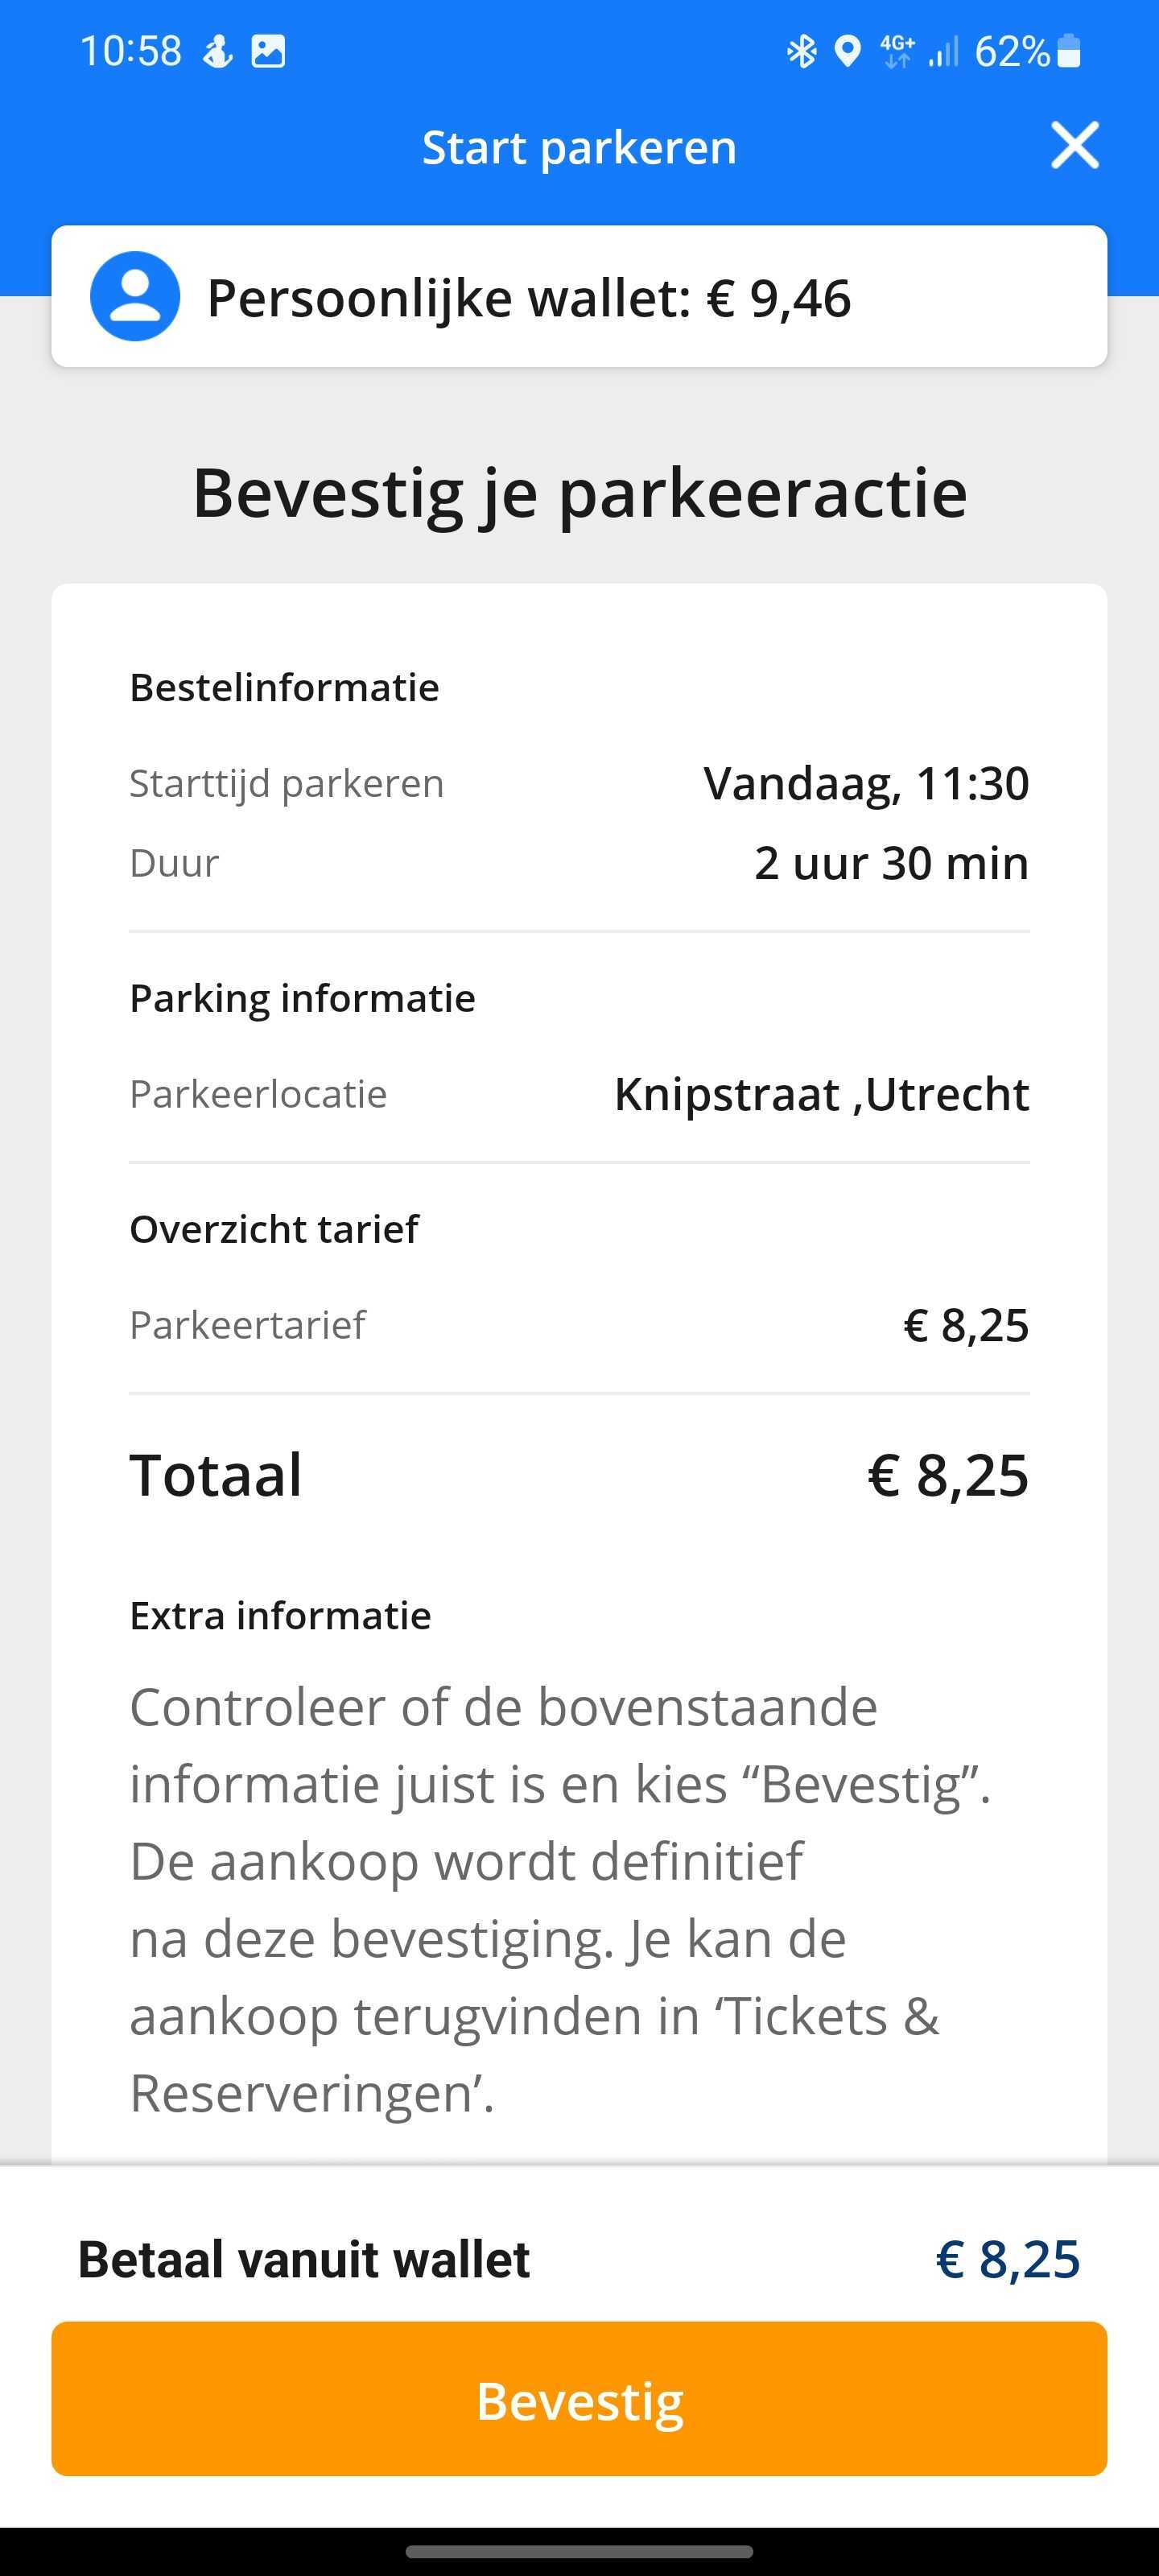Tap the Totaal € 8,25 amount
This screenshot has width=1159, height=2576.
(x=947, y=1475)
